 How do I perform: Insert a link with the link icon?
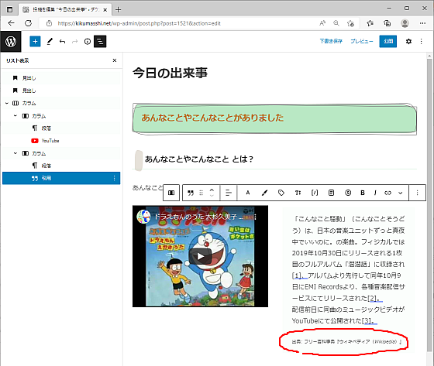(387, 193)
